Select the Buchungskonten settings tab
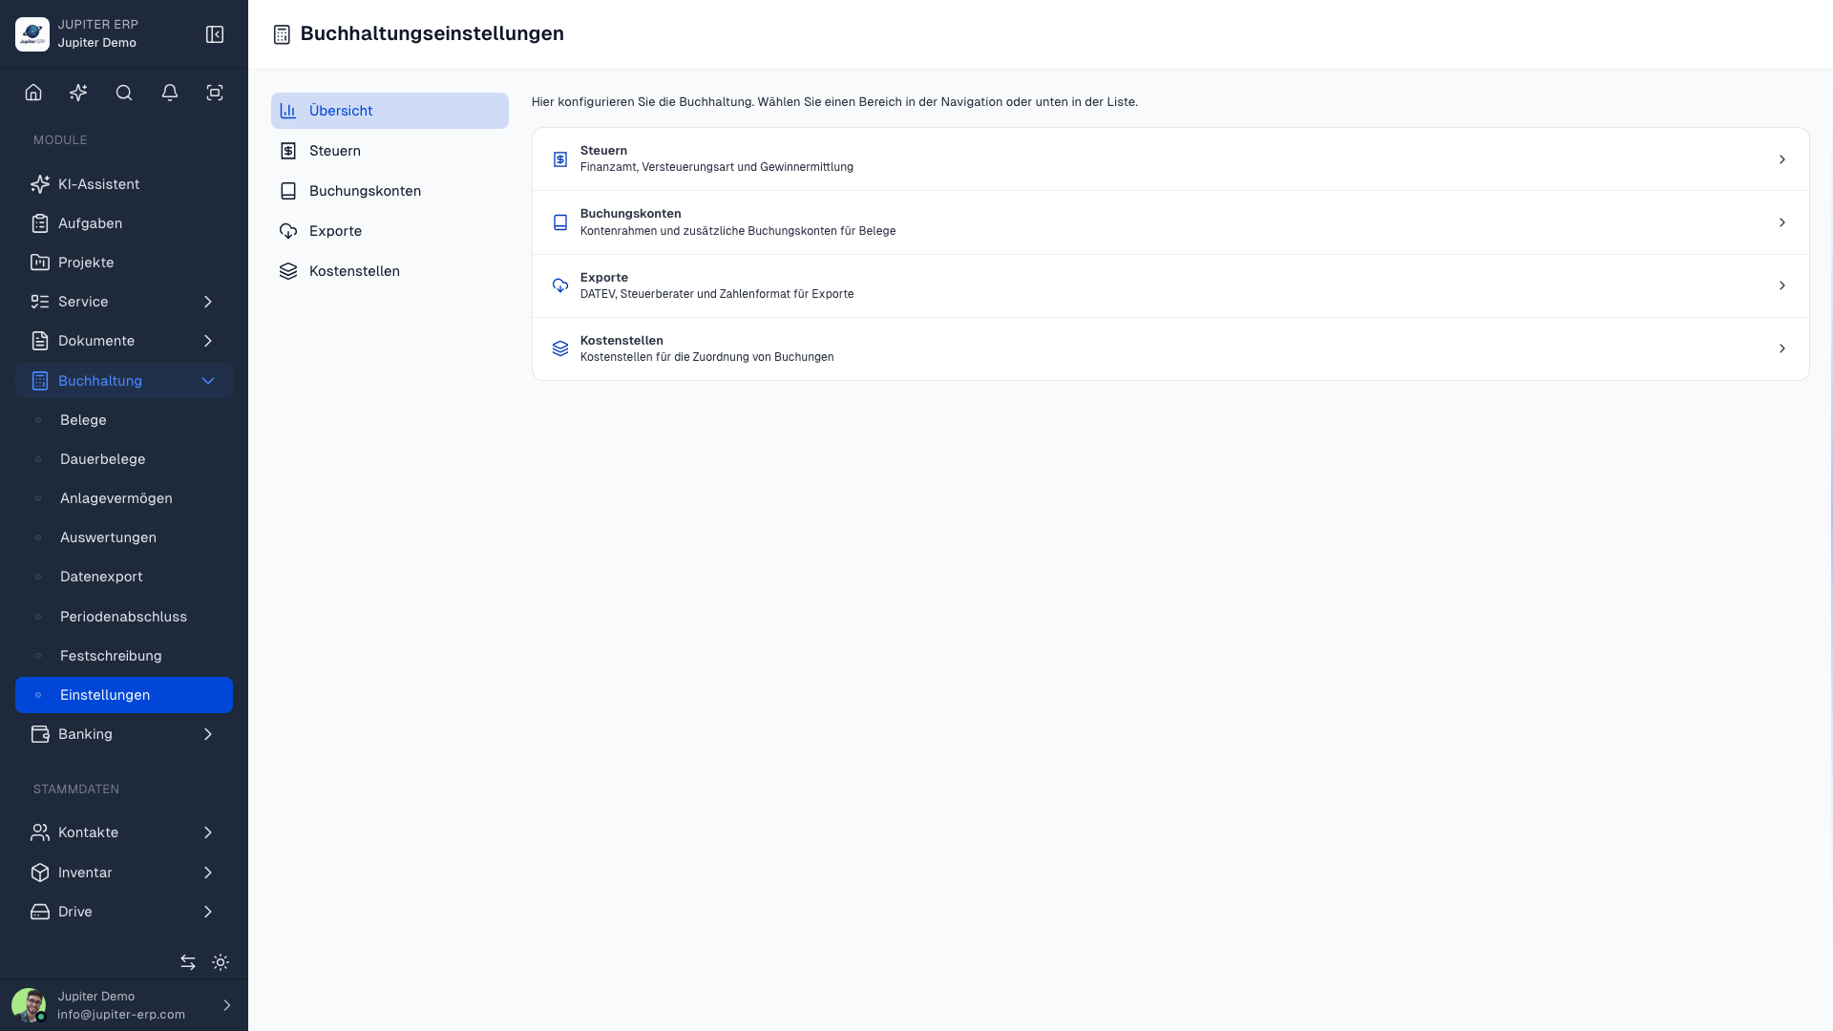1833x1031 pixels. 390,191
